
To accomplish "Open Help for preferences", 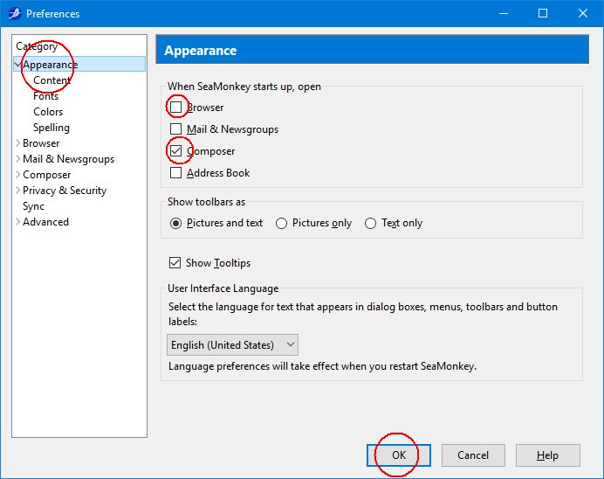I will [548, 455].
